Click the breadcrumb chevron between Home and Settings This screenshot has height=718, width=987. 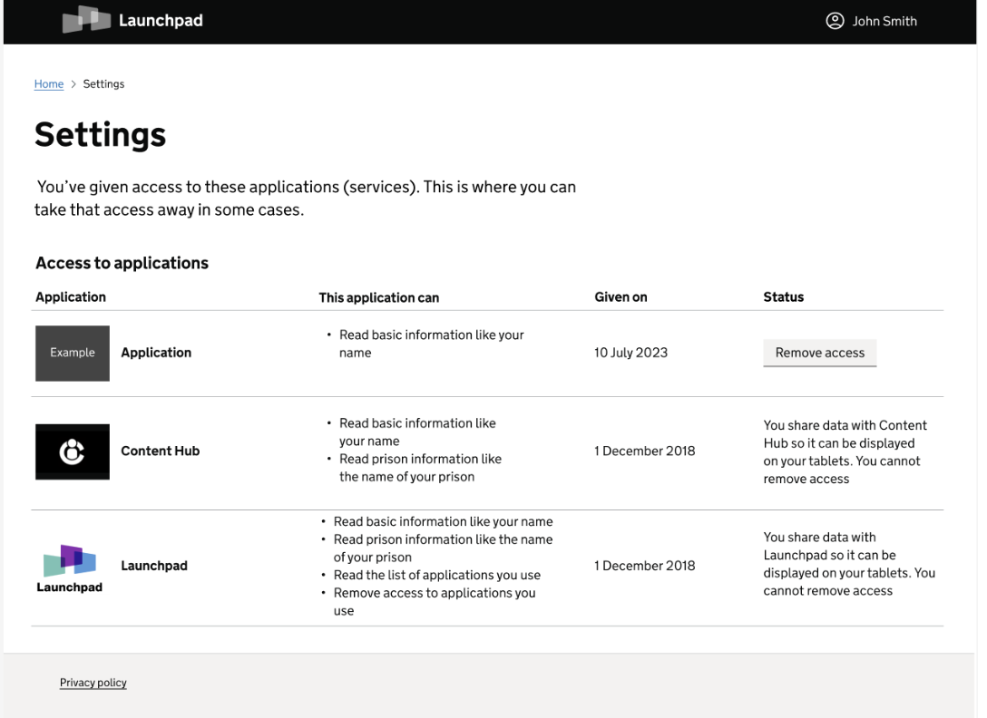pos(73,83)
